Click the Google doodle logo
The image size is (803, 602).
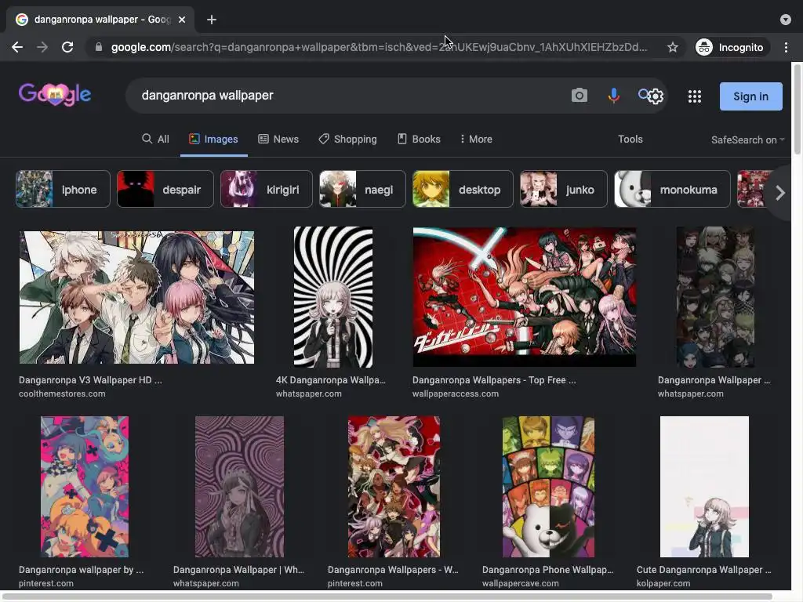[55, 95]
